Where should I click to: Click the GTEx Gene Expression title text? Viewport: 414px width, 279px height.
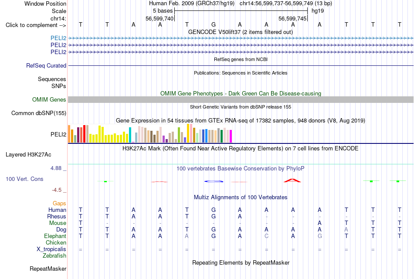[241, 120]
